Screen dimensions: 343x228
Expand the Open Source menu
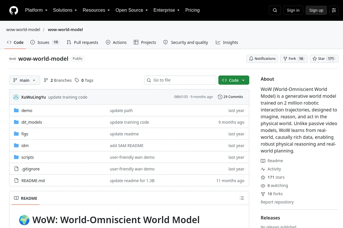click(131, 10)
